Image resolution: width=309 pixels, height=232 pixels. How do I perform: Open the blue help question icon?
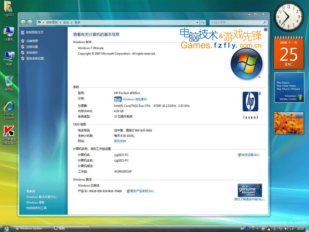(266, 30)
